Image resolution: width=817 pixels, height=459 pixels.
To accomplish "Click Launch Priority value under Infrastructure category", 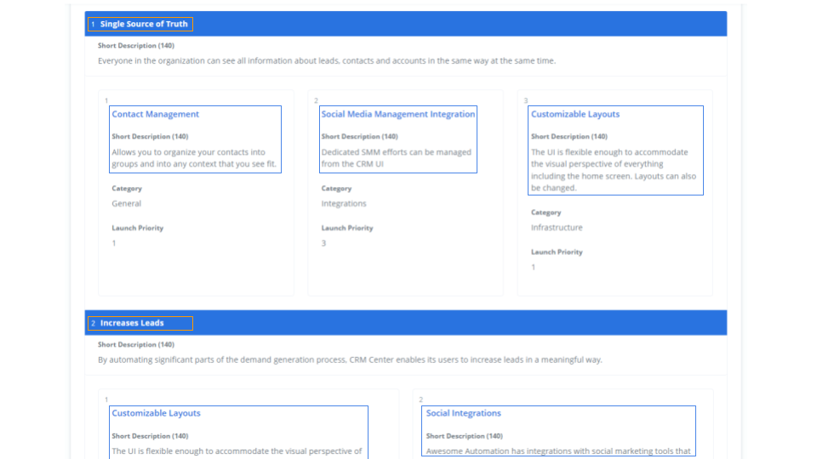I will pos(533,267).
